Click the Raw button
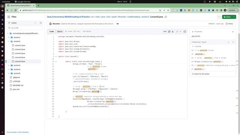 (x=165, y=31)
